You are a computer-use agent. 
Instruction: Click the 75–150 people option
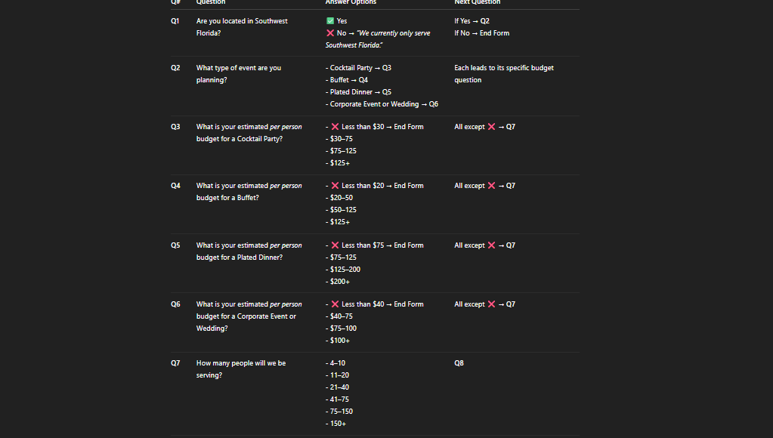click(340, 412)
